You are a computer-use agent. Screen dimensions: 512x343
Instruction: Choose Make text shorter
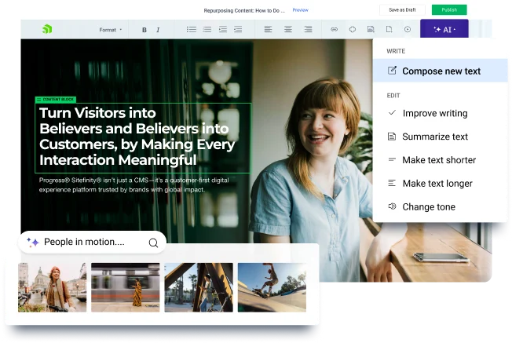(x=438, y=160)
